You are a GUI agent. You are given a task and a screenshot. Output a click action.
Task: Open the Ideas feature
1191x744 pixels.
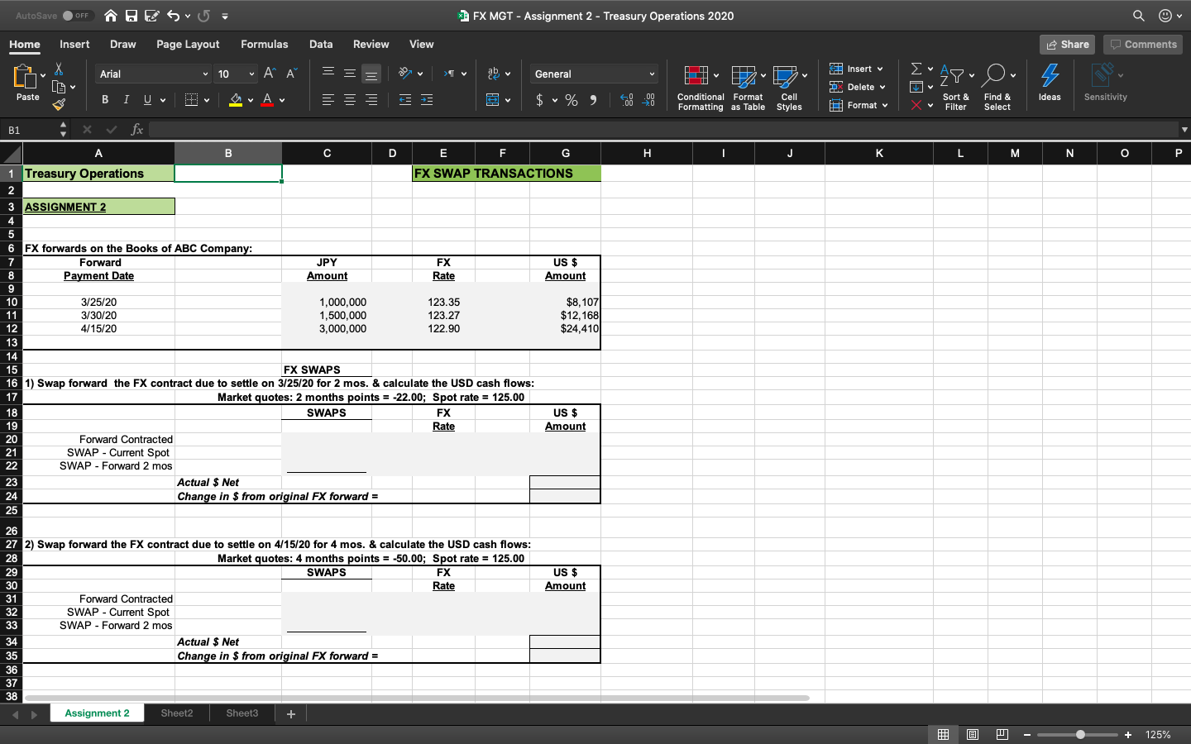[x=1049, y=81]
